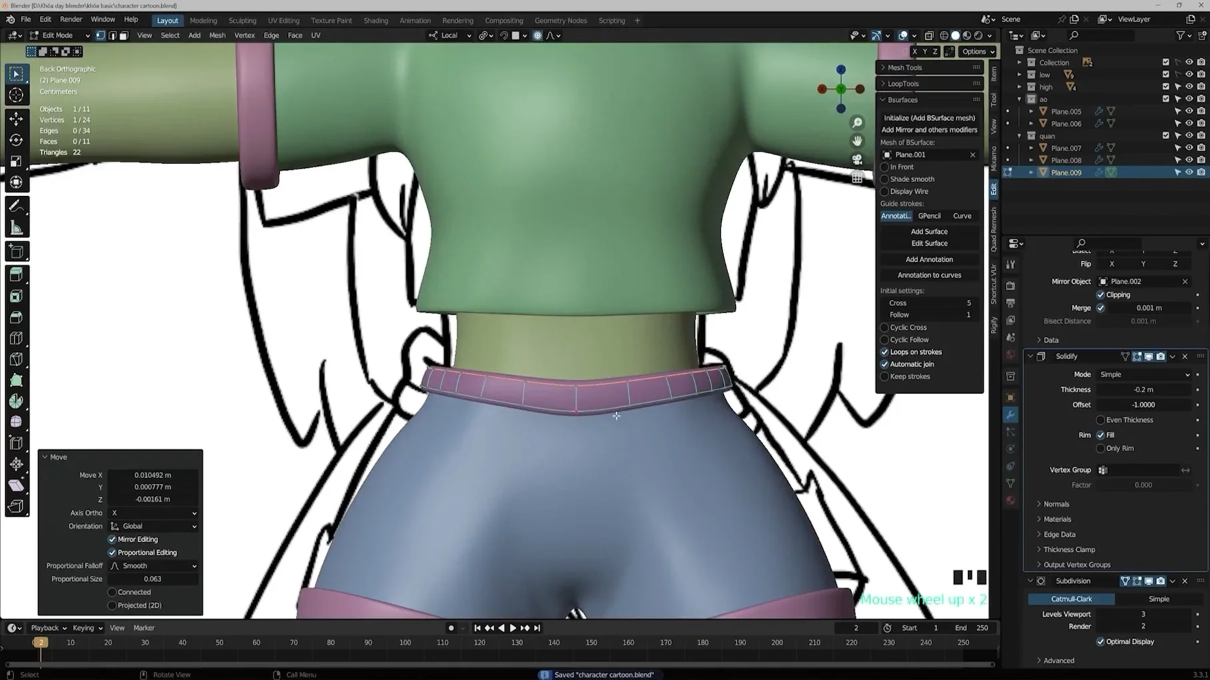Open the File menu
The image size is (1210, 680).
pyautogui.click(x=25, y=19)
